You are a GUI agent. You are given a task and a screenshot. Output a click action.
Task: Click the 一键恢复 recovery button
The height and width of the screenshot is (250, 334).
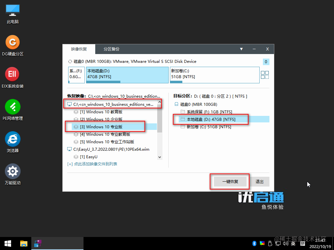[x=230, y=182]
